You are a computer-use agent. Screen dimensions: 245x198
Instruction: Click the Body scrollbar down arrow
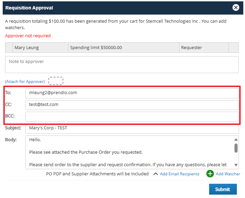coord(236,165)
